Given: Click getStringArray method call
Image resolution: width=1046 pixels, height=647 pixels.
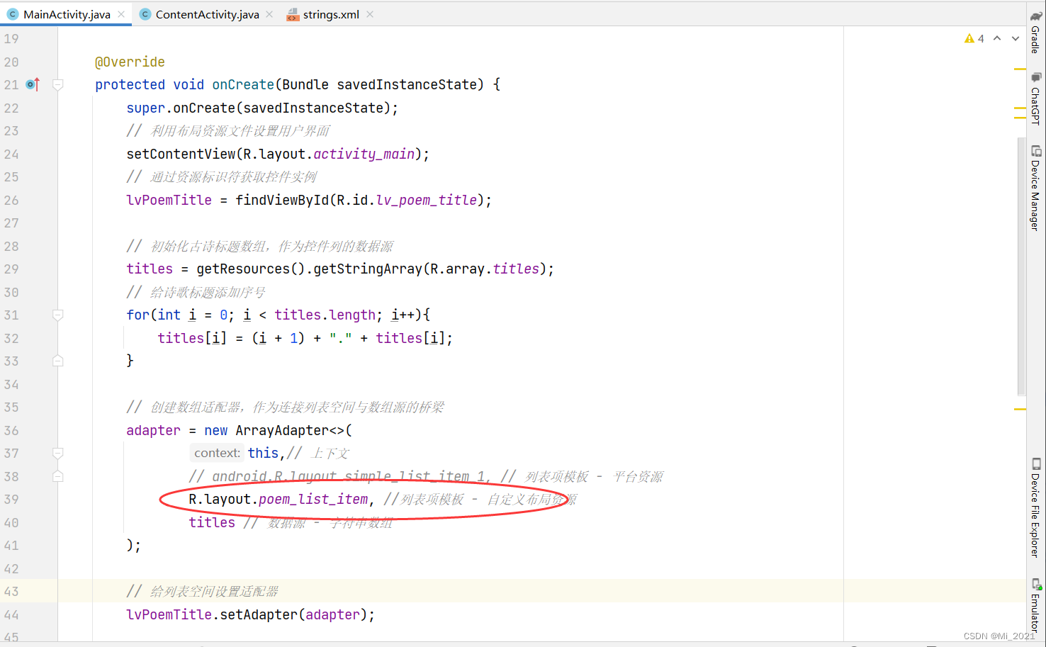Looking at the screenshot, I should pyautogui.click(x=368, y=269).
